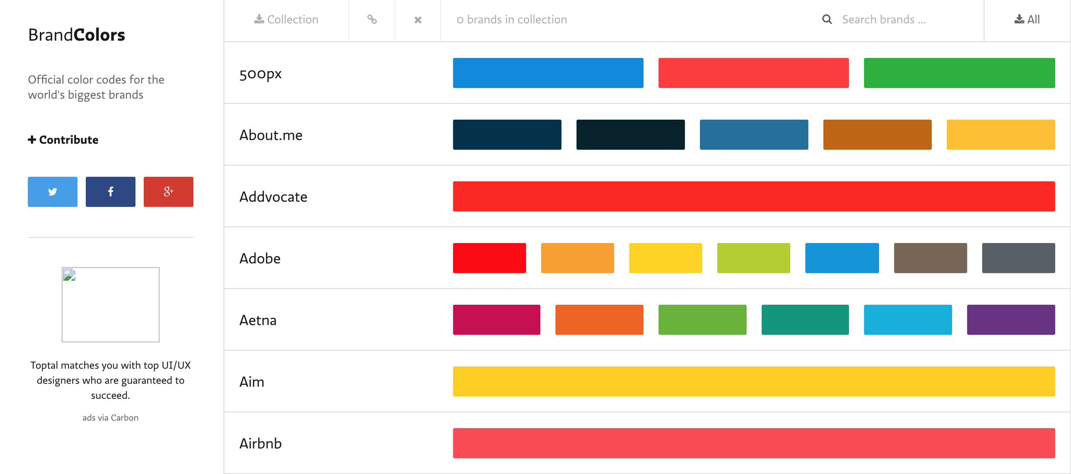Select the Aim brand name
Viewport: 1071px width, 474px height.
(x=252, y=382)
